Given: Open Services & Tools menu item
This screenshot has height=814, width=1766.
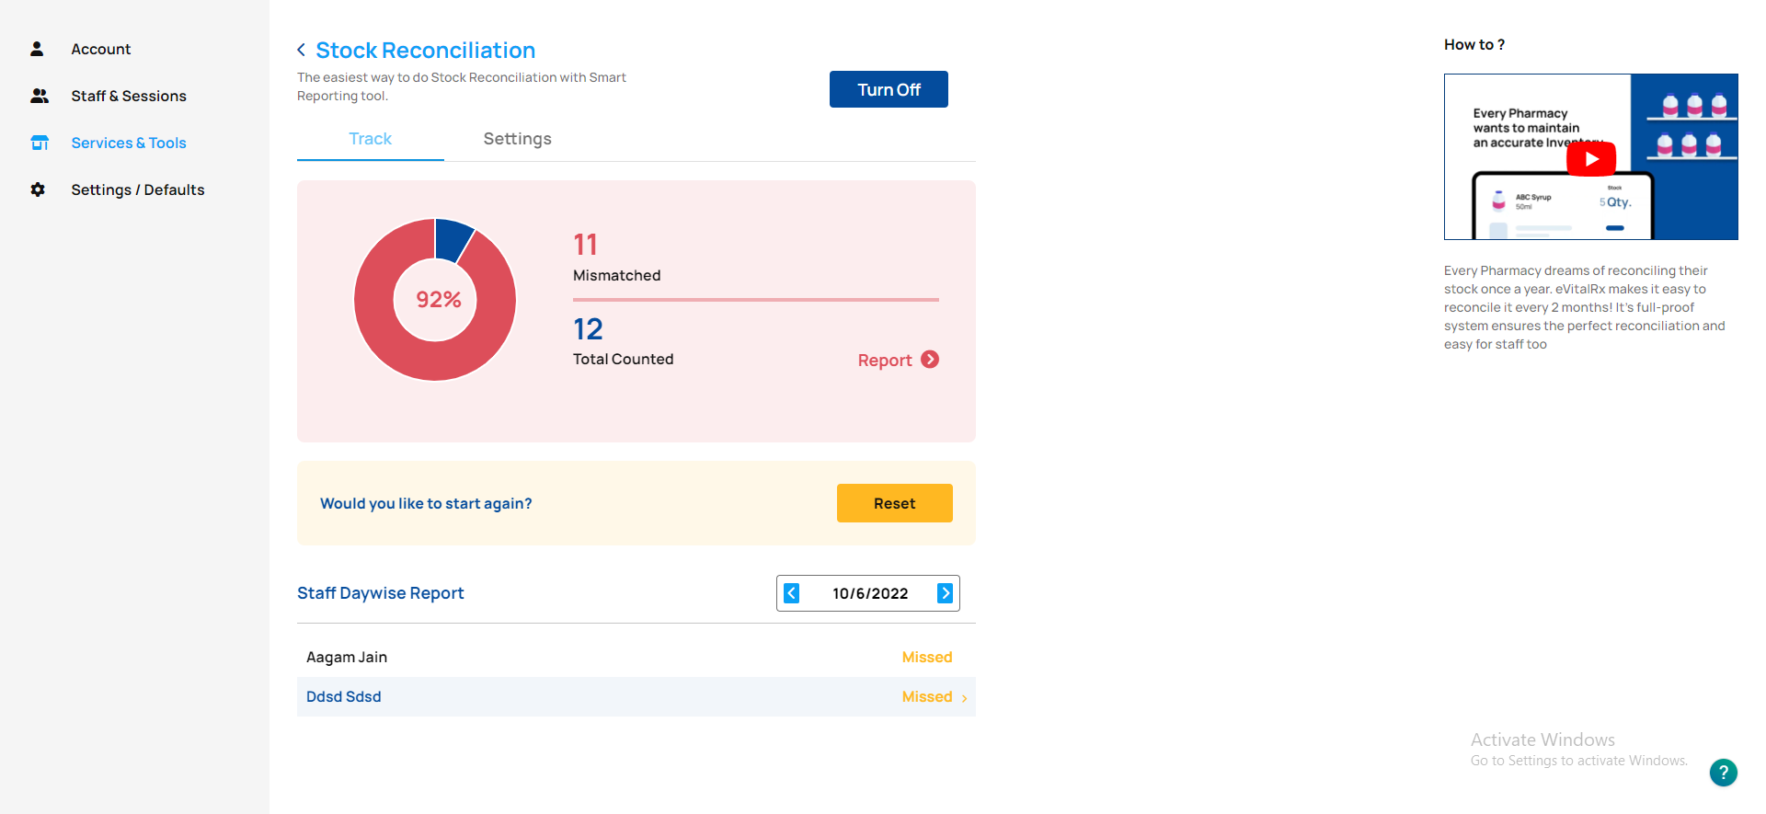Looking at the screenshot, I should pyautogui.click(x=129, y=143).
